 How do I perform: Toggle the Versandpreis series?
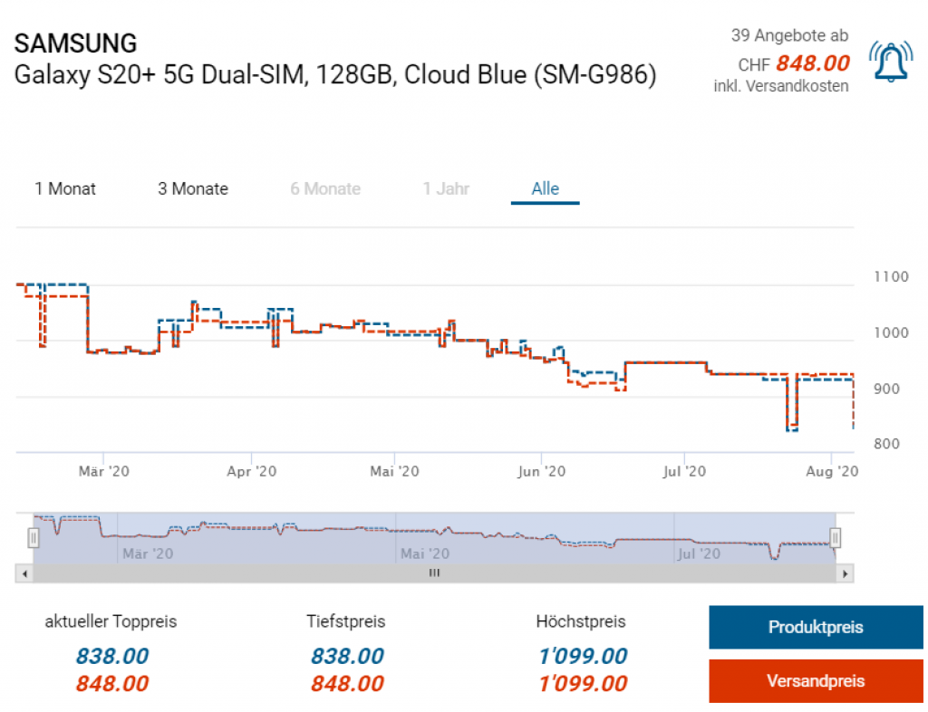click(x=816, y=680)
